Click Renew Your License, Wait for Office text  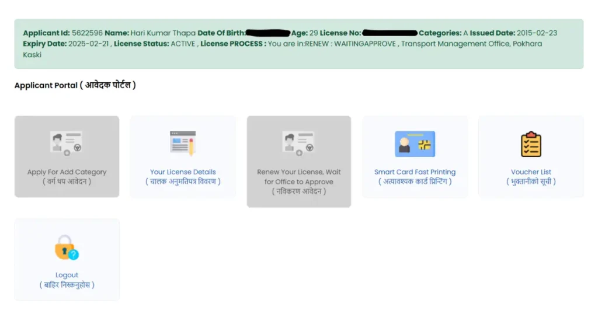click(x=298, y=177)
